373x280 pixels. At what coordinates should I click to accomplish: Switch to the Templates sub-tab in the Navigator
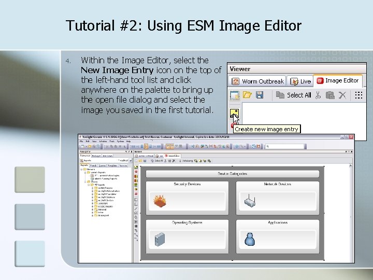click(112, 166)
